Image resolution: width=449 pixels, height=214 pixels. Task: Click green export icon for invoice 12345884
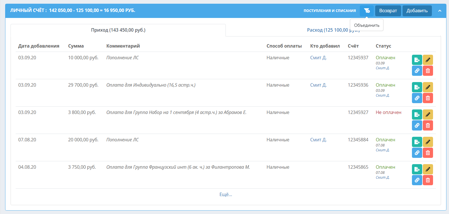[417, 142]
